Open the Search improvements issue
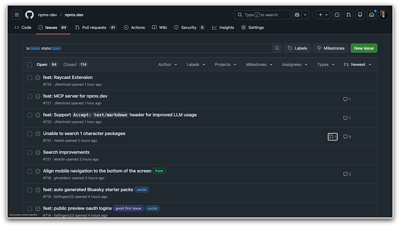 (66, 152)
